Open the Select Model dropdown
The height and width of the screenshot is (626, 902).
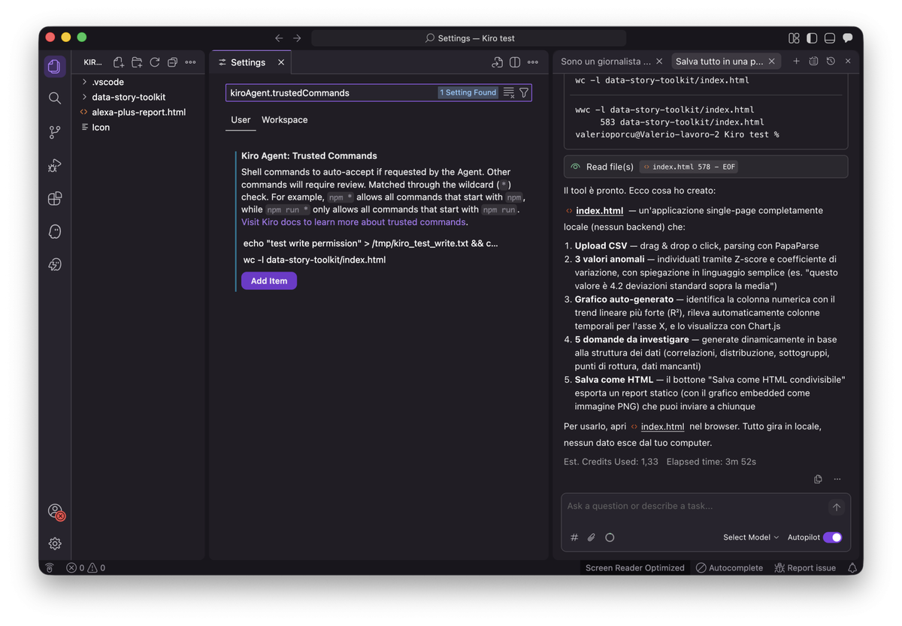pos(751,537)
